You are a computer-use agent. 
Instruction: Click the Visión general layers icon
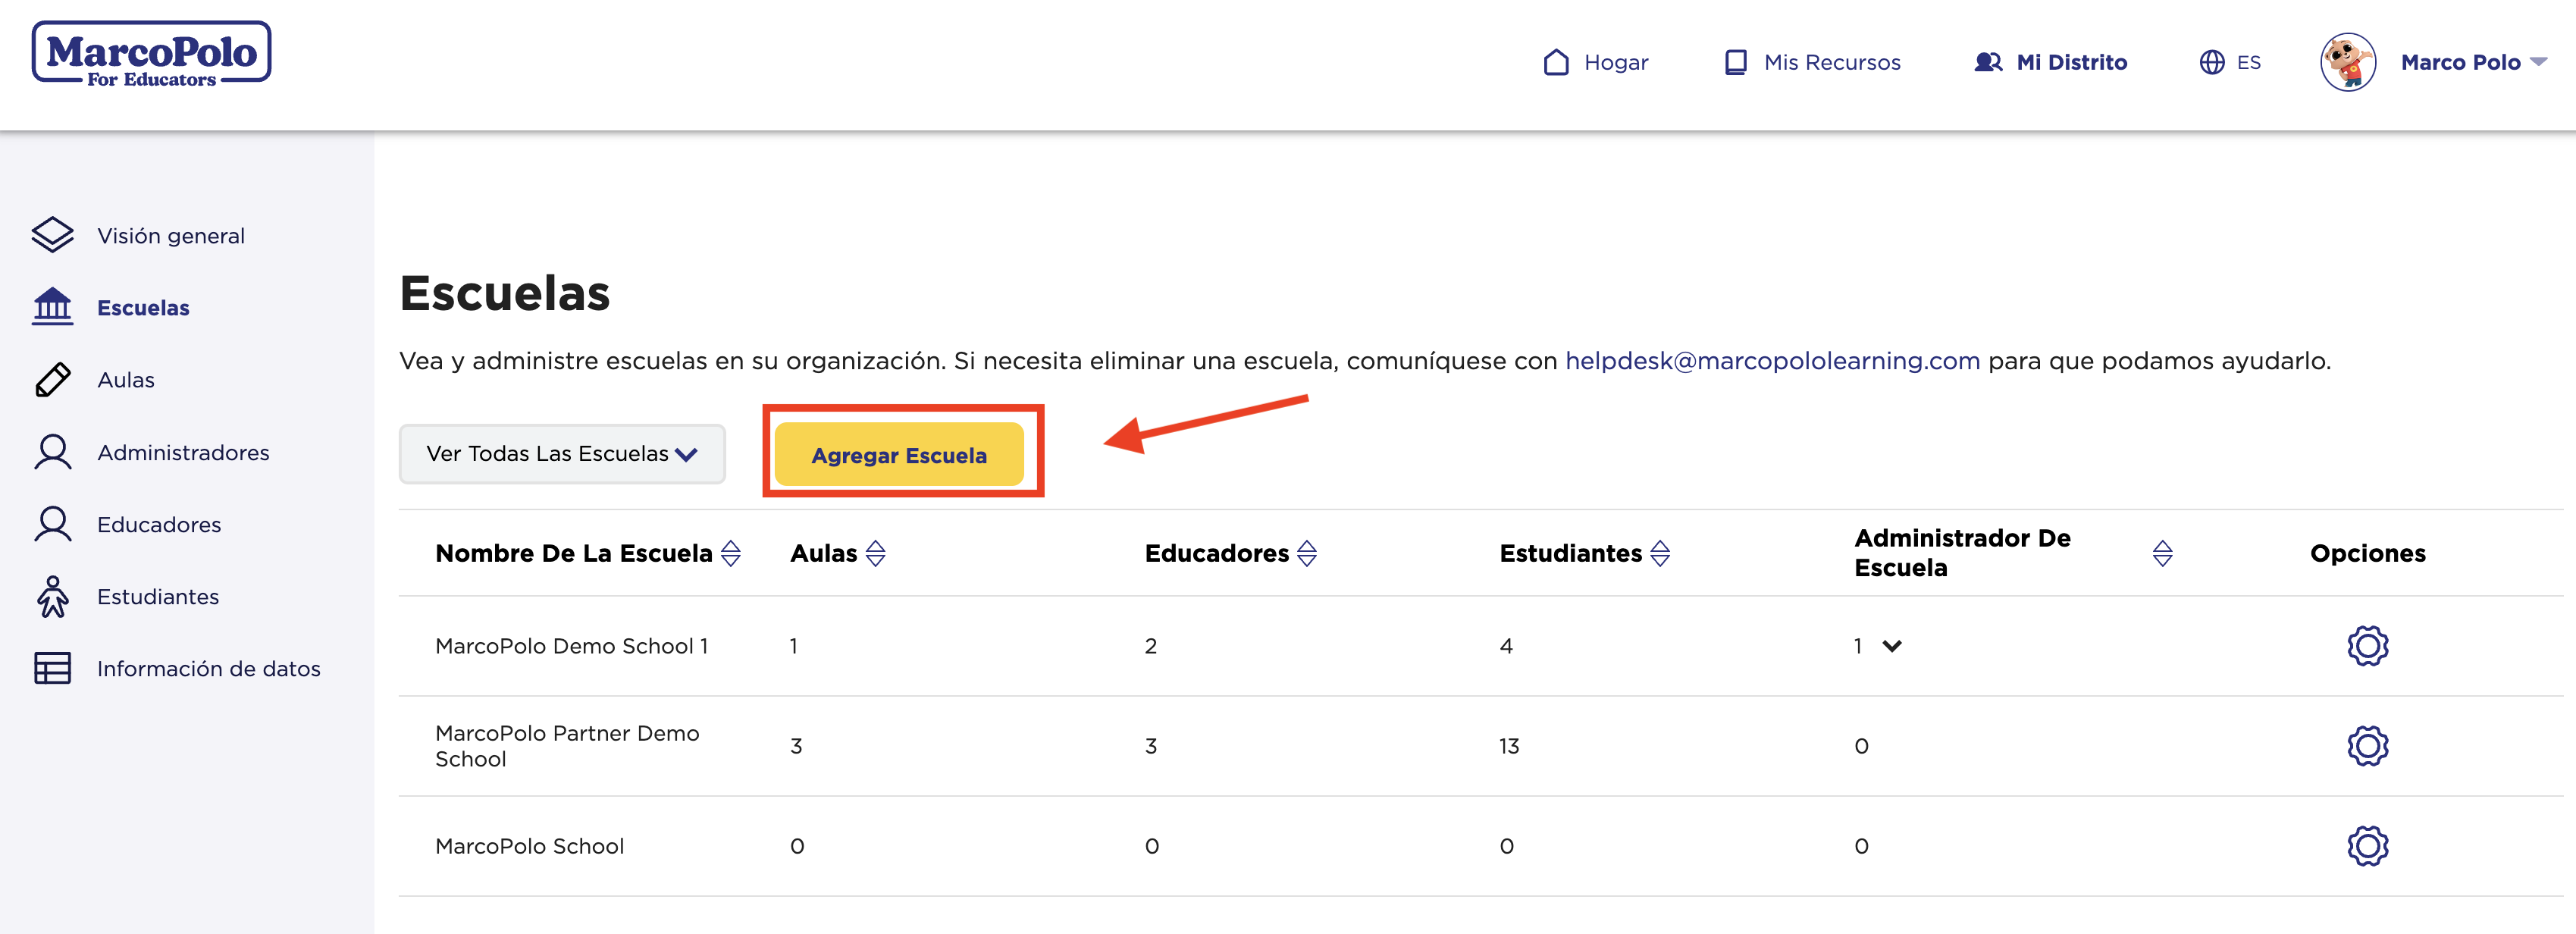[x=53, y=235]
